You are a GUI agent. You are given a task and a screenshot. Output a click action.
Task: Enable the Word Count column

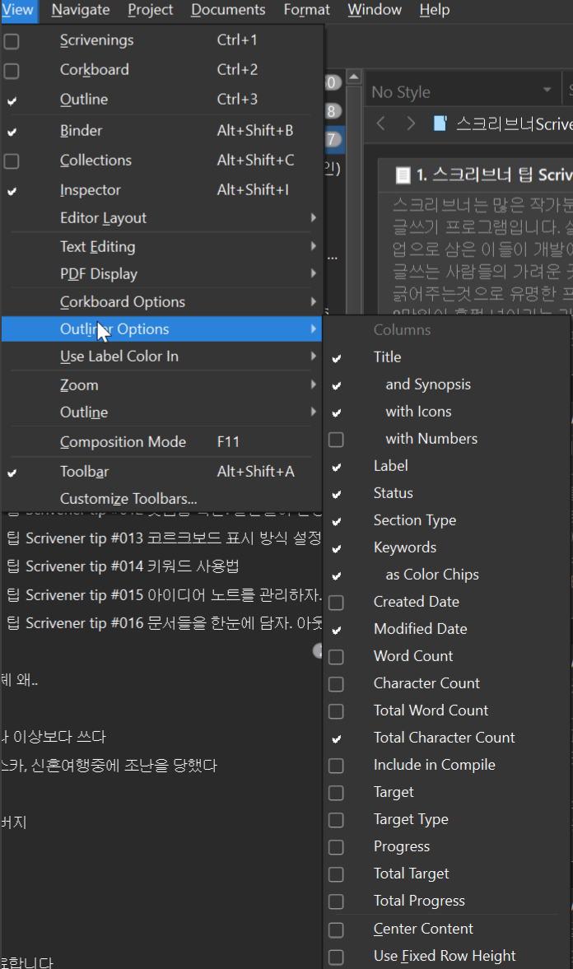(336, 657)
